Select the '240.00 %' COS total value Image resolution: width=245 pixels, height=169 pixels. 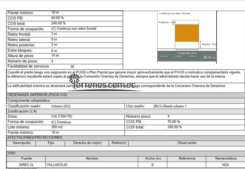click(x=58, y=23)
